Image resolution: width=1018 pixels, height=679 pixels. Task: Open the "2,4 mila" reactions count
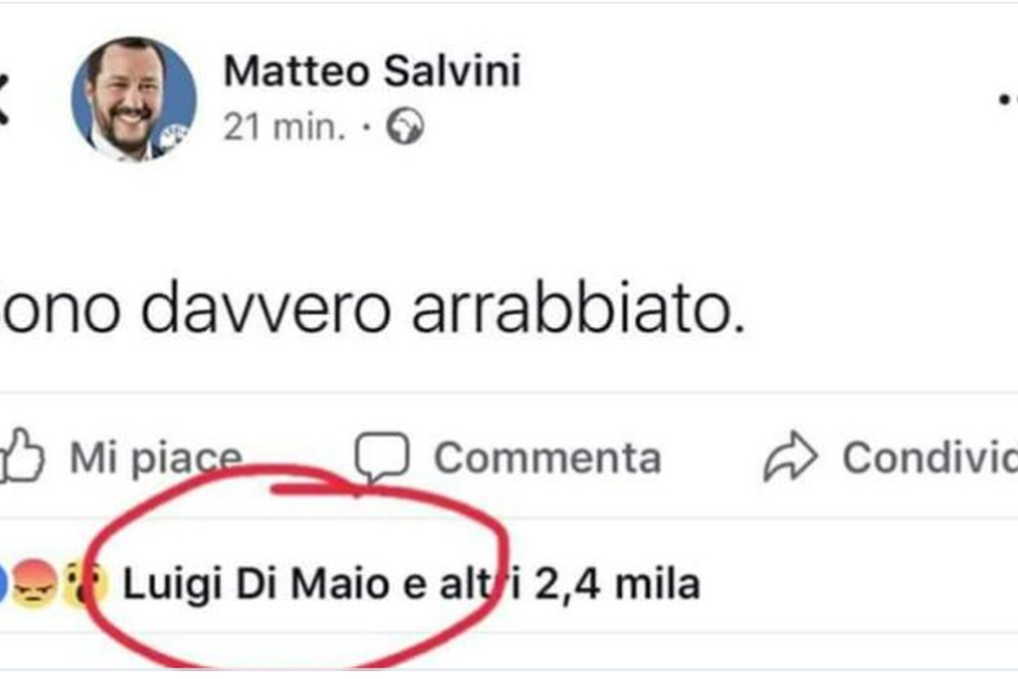(x=616, y=585)
